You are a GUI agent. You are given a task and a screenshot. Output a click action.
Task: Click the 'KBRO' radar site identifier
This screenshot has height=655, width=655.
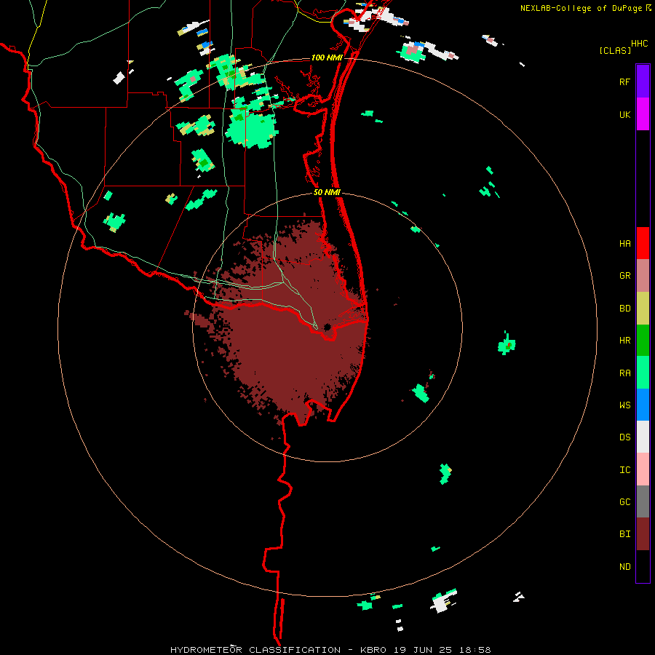[x=373, y=650]
